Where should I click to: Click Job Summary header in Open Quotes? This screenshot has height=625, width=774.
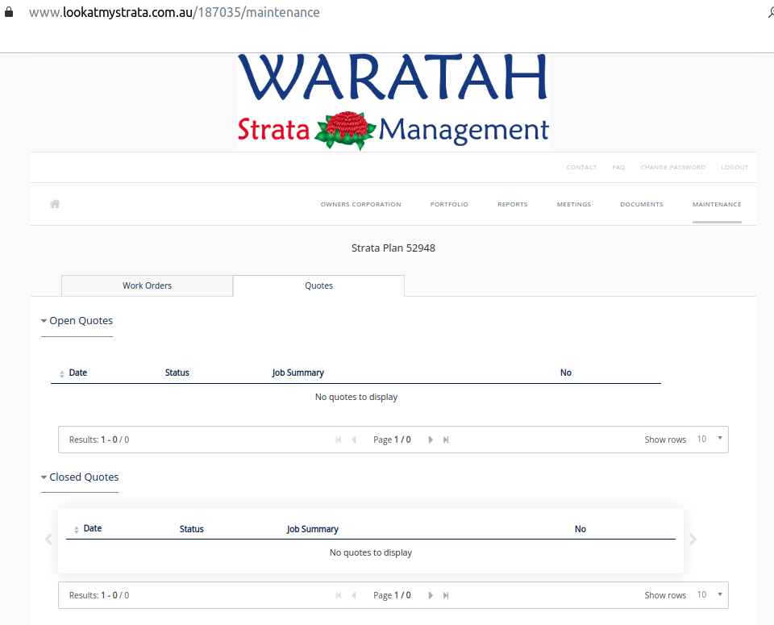(x=298, y=373)
